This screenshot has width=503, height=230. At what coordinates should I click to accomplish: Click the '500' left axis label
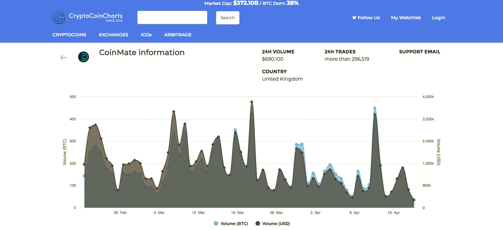73,97
